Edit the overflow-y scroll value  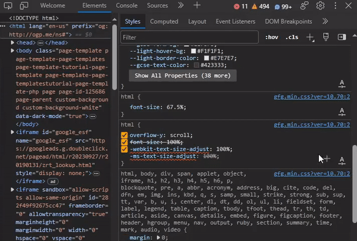[180, 135]
